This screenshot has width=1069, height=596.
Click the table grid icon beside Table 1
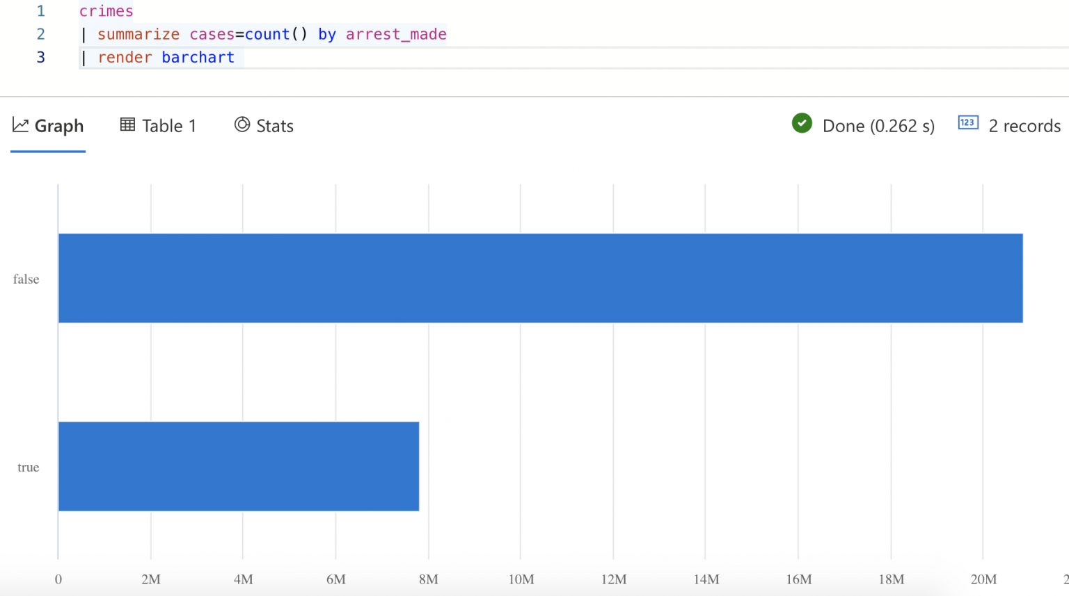click(127, 124)
